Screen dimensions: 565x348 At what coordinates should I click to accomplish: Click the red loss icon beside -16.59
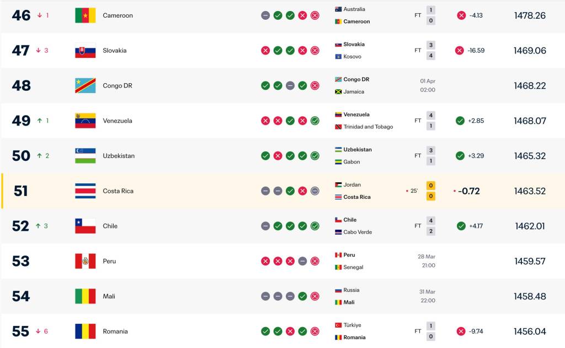pyautogui.click(x=459, y=51)
